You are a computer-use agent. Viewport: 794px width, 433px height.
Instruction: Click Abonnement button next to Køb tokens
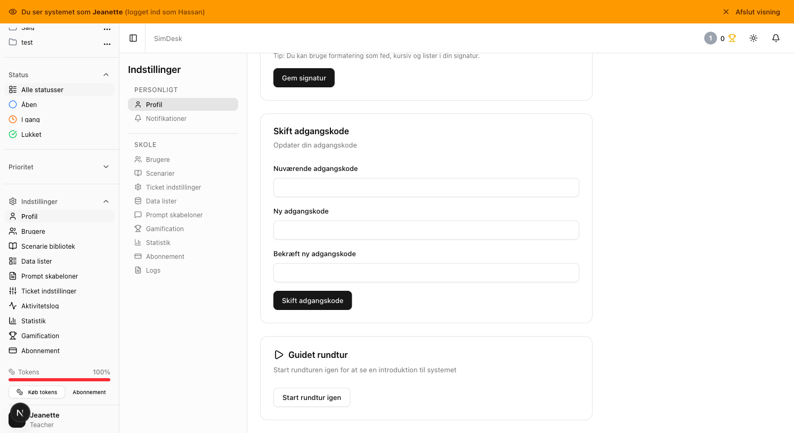click(89, 392)
